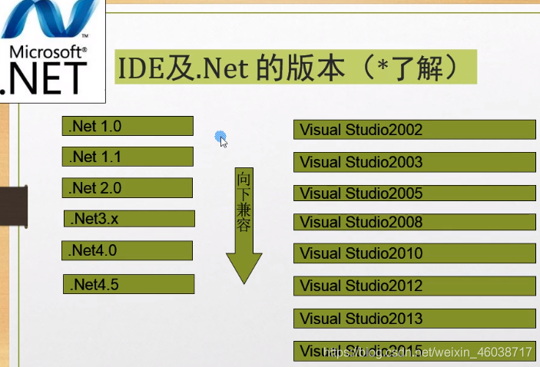
Task: Click Visual Studio2013 box
Action: click(x=415, y=319)
